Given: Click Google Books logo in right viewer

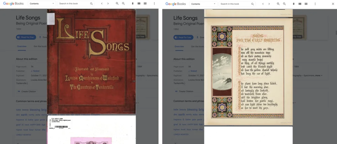Looking at the screenshot, I should 176,4.
